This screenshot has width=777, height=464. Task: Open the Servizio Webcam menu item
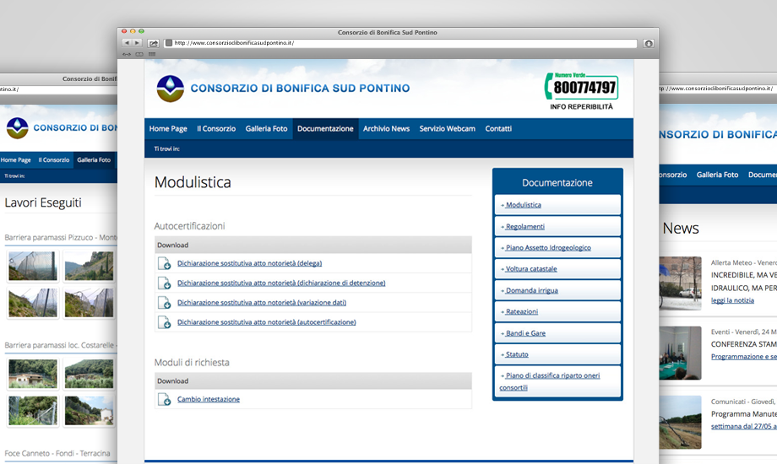[x=447, y=129]
